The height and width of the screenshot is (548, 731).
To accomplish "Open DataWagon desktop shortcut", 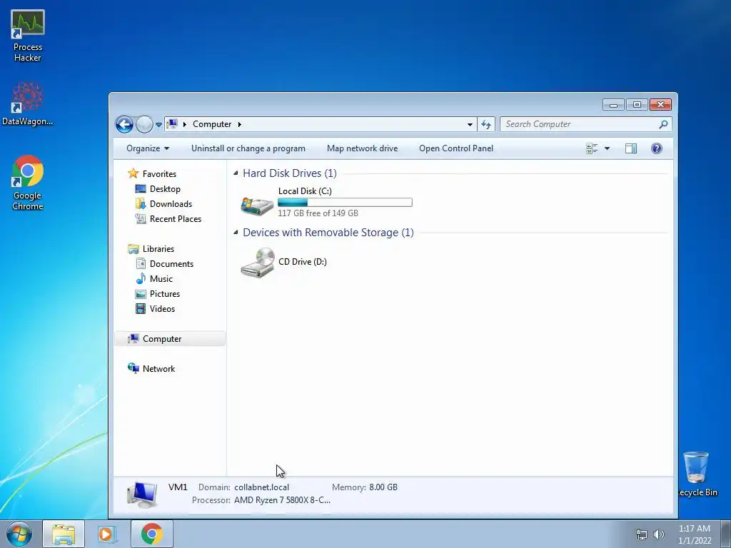I will [x=28, y=104].
